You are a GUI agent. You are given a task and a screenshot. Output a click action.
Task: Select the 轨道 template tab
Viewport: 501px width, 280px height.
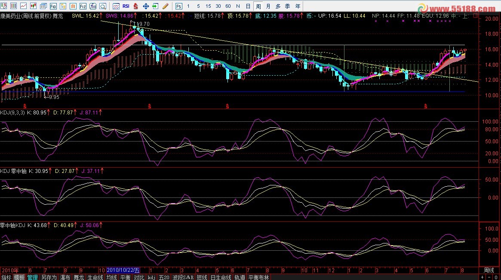[240, 277]
